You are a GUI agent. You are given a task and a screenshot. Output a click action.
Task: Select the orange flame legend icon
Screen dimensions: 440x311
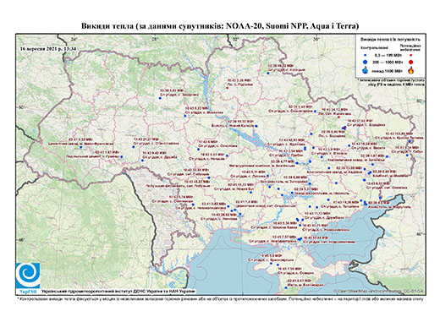pos(411,70)
